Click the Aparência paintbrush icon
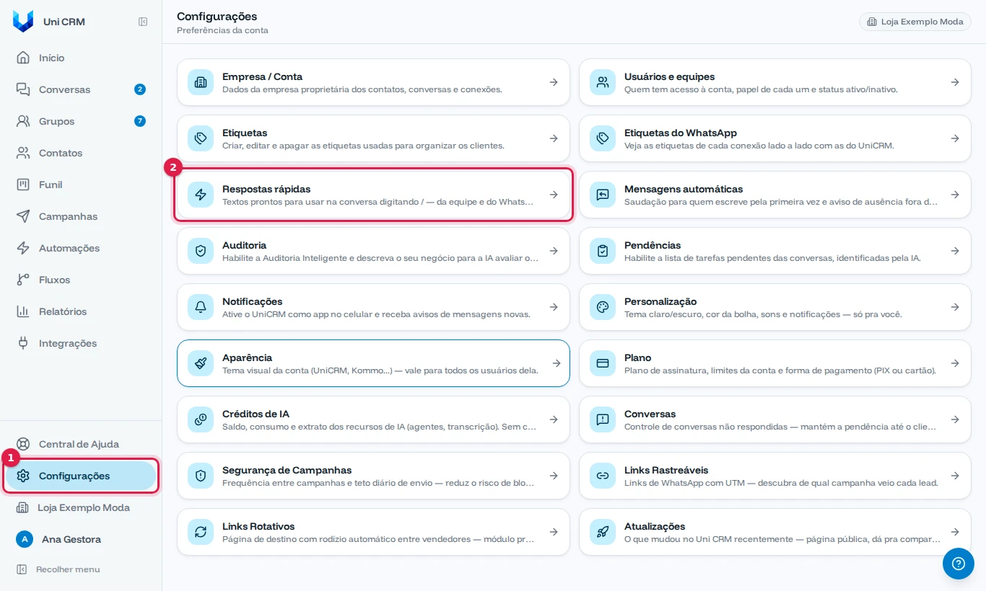 (201, 363)
